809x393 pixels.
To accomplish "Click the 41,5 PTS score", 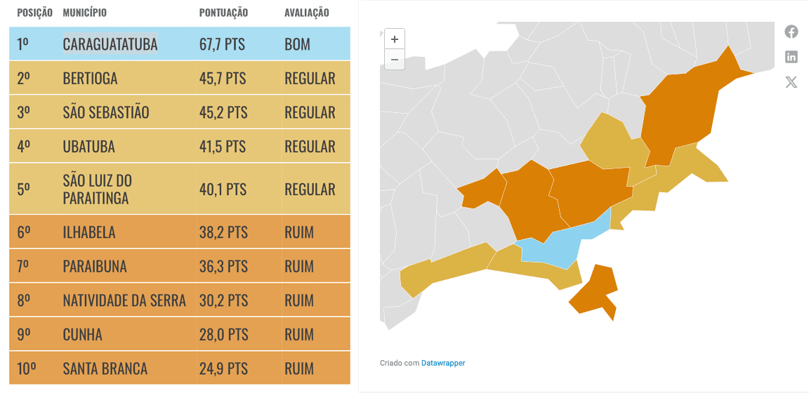I will click(x=223, y=147).
